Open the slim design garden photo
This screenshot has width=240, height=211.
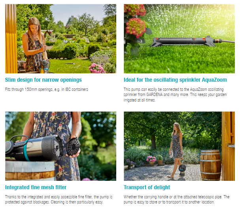pos(60,38)
